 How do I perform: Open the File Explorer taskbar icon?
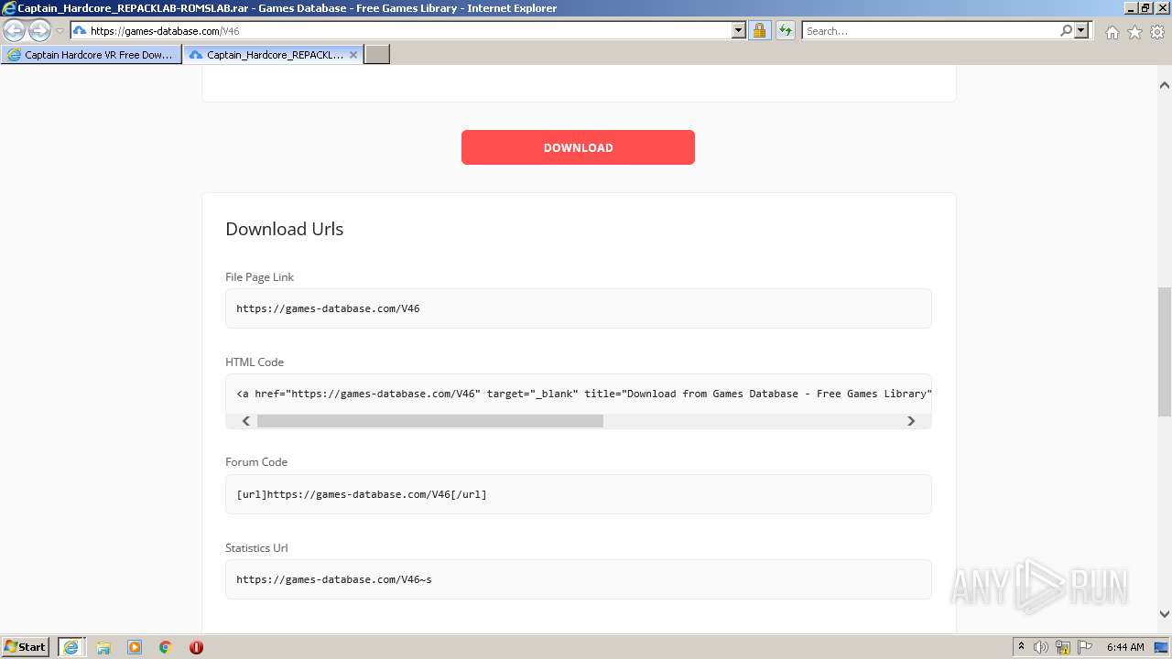coord(103,647)
